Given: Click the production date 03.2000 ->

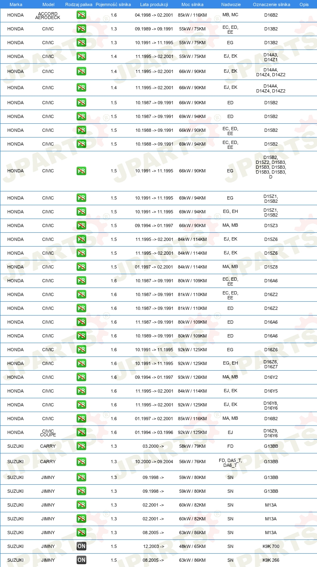Looking at the screenshot, I should click(x=153, y=446).
